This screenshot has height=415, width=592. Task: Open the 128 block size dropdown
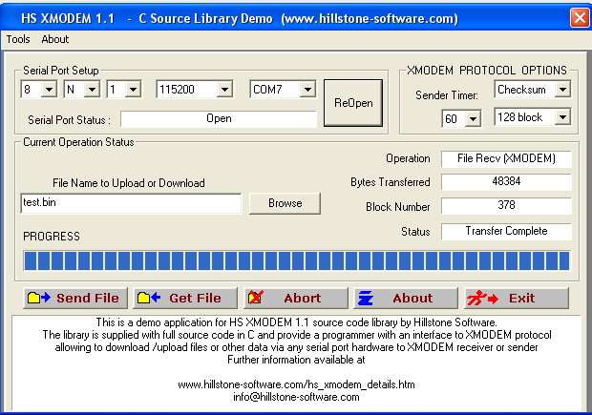pos(562,117)
